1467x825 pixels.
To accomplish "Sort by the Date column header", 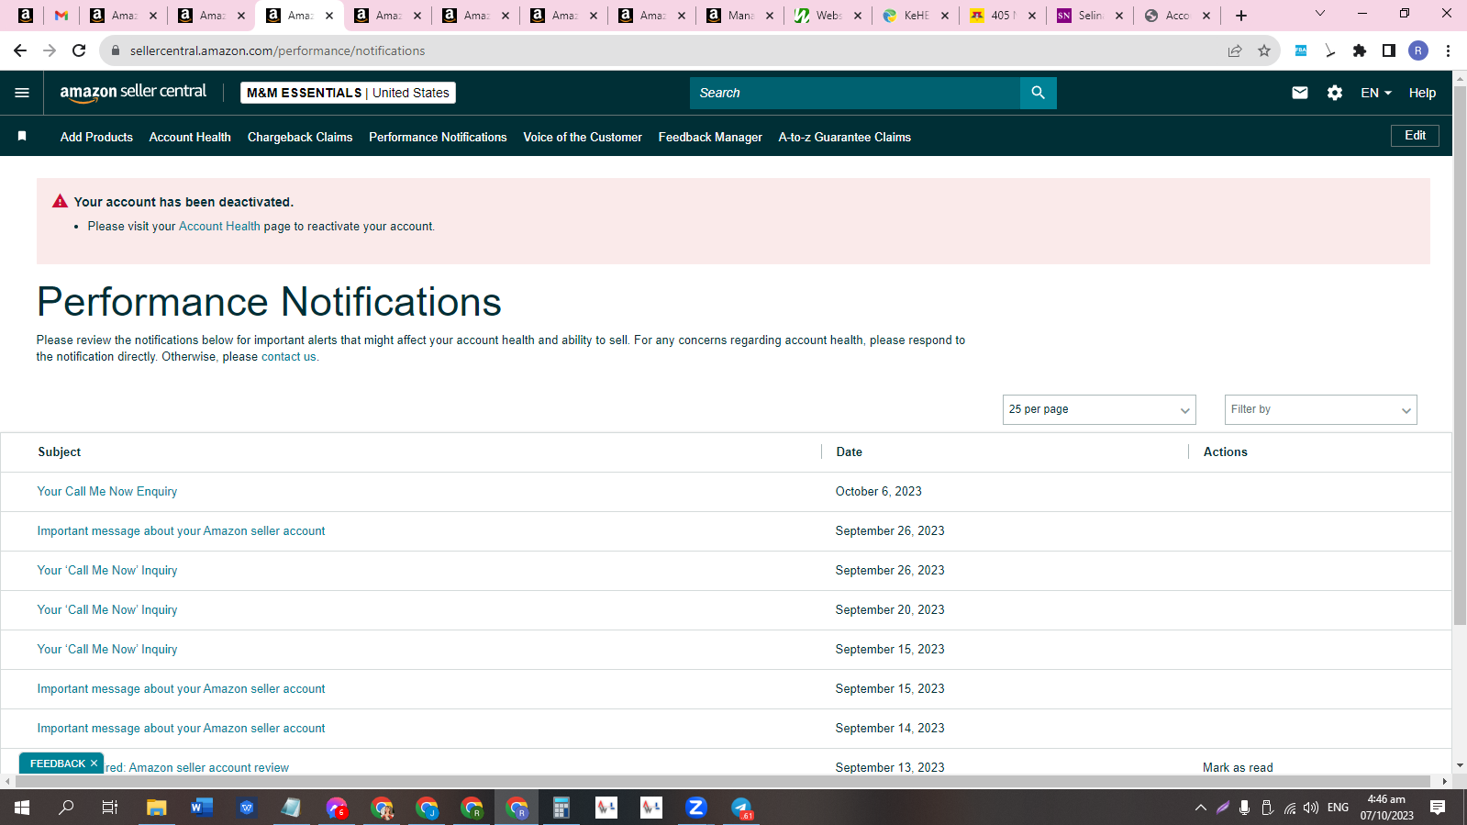I will (849, 452).
